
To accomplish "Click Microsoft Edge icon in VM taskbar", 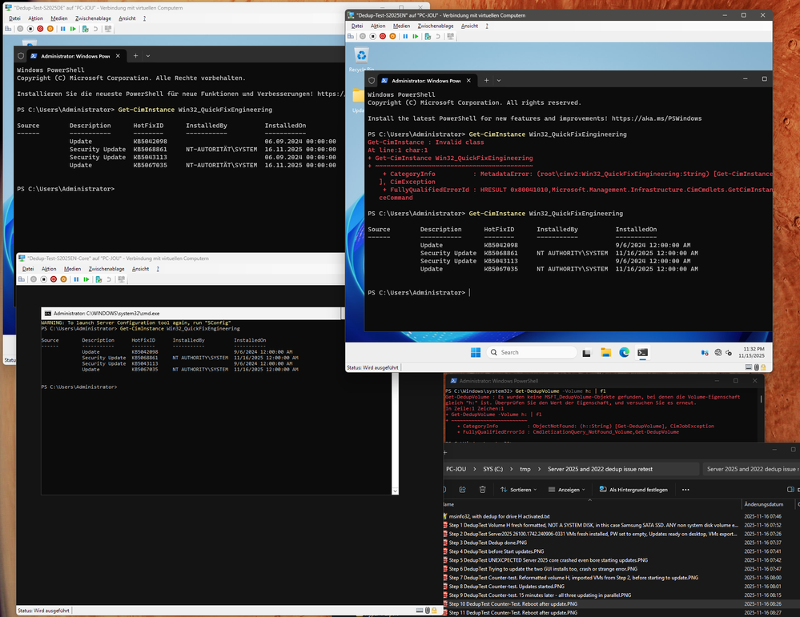I will [x=624, y=352].
